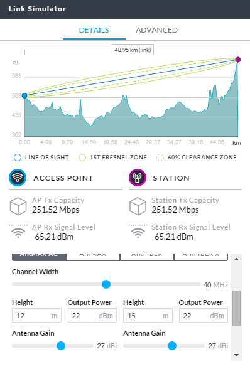Toggle the 1st Fresnel Zone legend circle
The width and height of the screenshot is (250, 374).
click(82, 158)
